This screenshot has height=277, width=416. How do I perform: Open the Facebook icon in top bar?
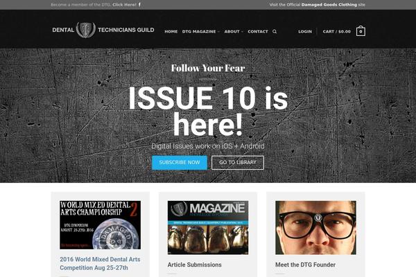pyautogui.click(x=139, y=5)
